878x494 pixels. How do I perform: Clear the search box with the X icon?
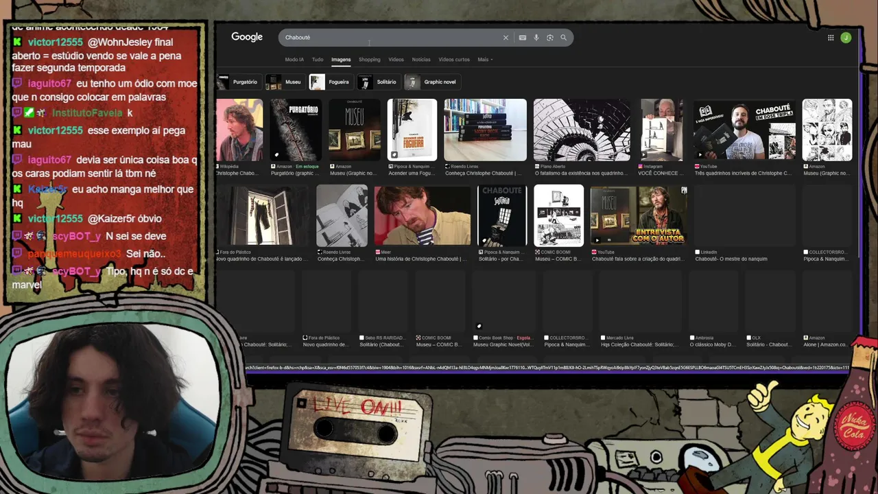(x=506, y=38)
